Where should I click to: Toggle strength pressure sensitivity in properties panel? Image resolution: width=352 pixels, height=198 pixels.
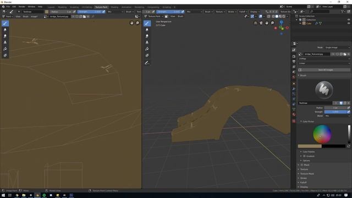(348, 112)
